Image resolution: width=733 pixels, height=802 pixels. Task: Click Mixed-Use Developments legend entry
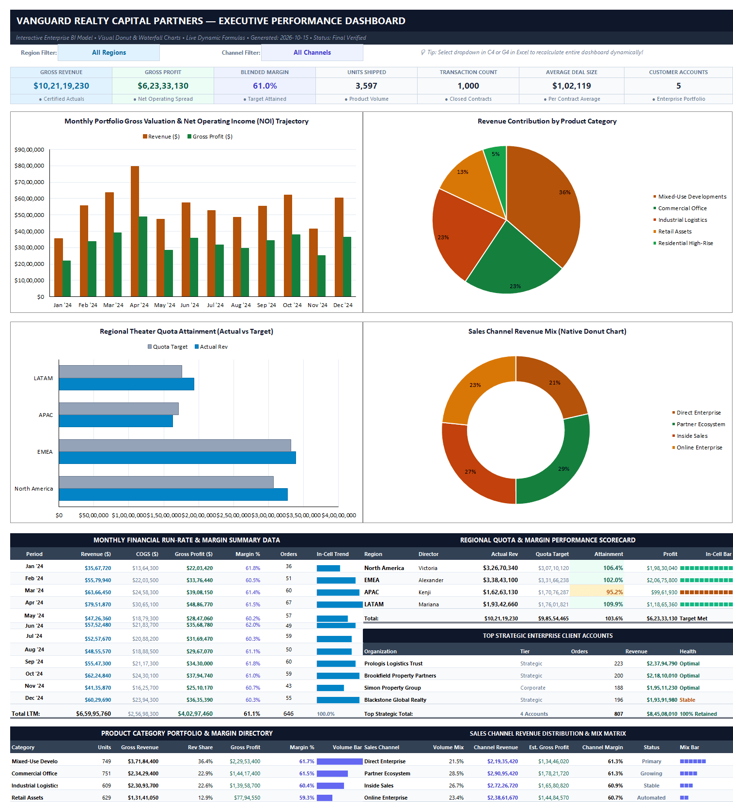coord(690,197)
